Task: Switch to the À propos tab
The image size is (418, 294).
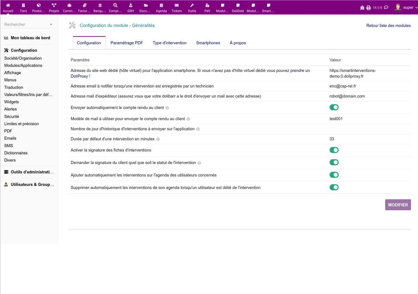Action: (238, 43)
